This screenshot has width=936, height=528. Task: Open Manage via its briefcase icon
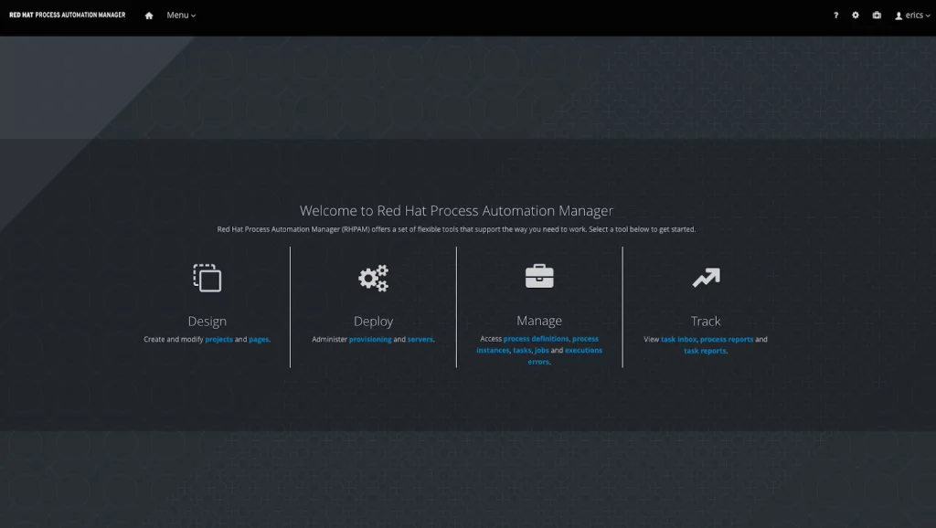[539, 276]
